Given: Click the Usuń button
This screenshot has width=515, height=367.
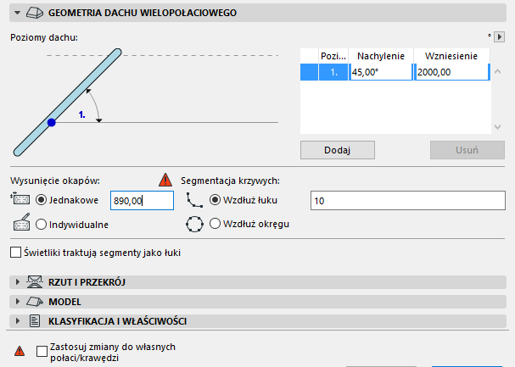Looking at the screenshot, I should pos(467,150).
